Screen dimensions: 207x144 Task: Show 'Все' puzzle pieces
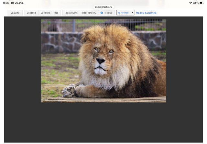click(x=56, y=13)
